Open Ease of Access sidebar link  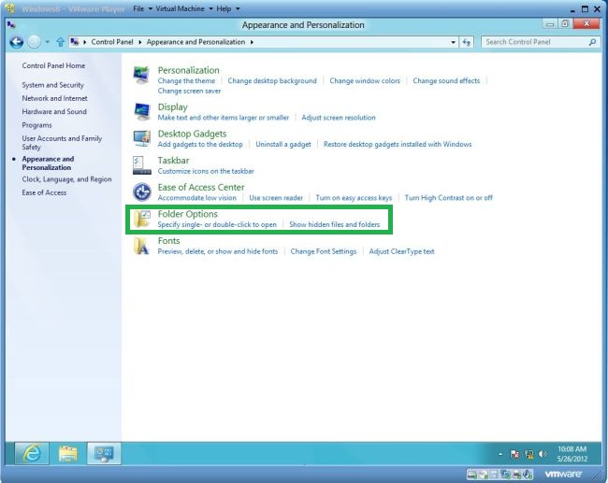pos(44,192)
